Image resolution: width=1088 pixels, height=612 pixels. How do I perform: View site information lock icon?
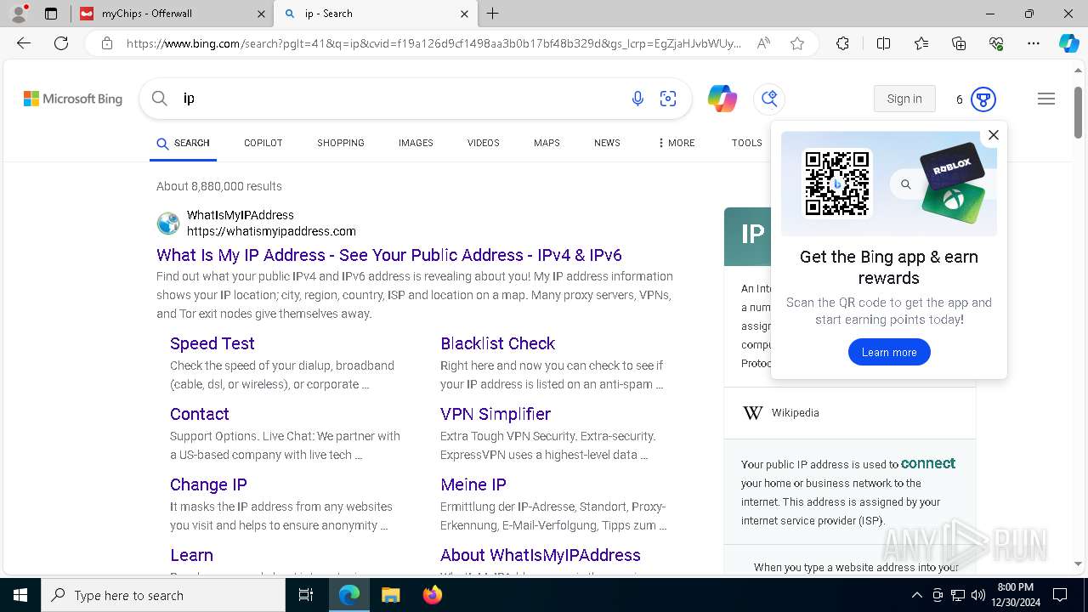point(107,43)
